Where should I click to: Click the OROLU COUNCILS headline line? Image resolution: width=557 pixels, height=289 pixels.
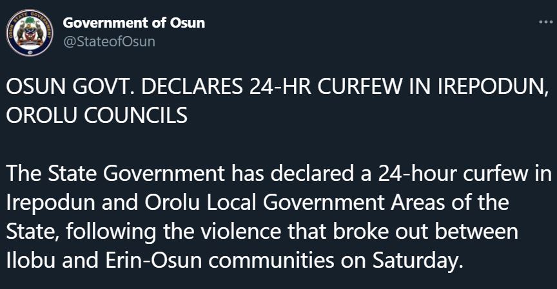(x=97, y=116)
